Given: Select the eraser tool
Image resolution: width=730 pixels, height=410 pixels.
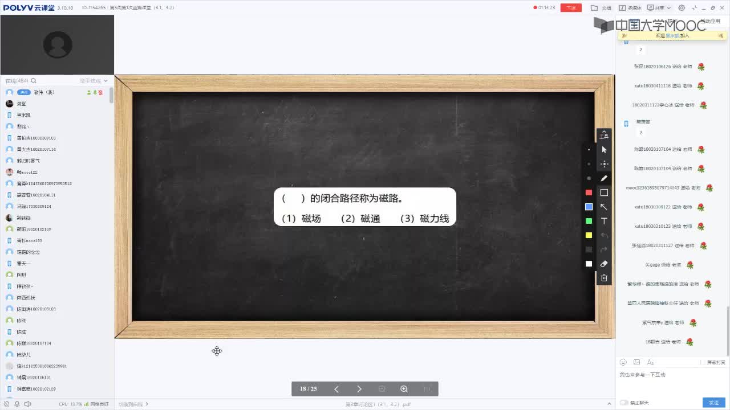Looking at the screenshot, I should [604, 264].
